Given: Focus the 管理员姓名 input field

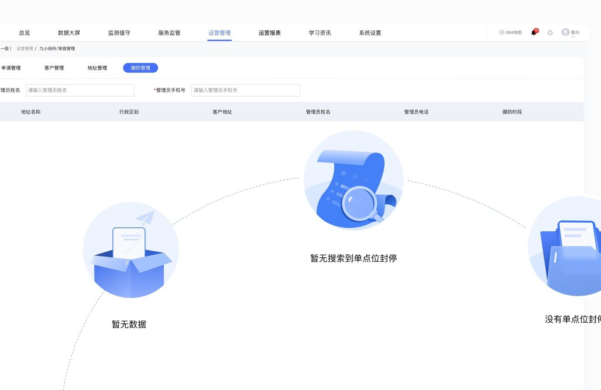Looking at the screenshot, I should [80, 90].
